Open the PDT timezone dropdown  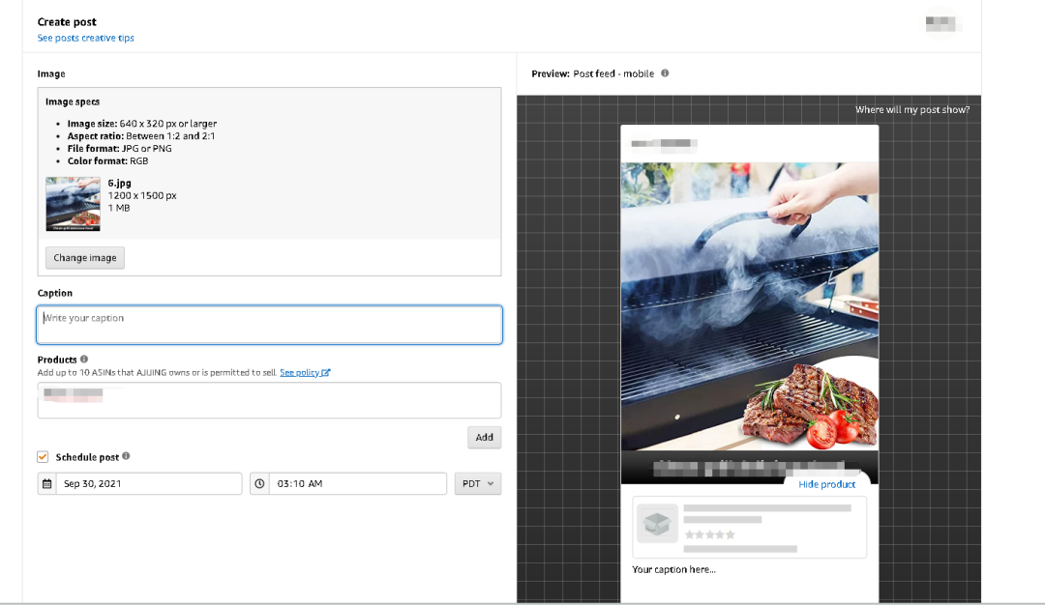[x=478, y=484]
